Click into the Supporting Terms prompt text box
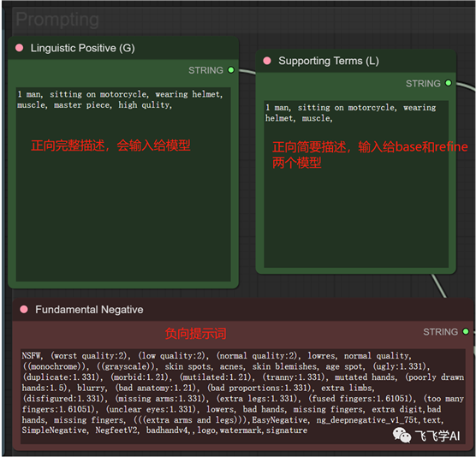Viewport: 476px width, 457px height. pos(356,184)
